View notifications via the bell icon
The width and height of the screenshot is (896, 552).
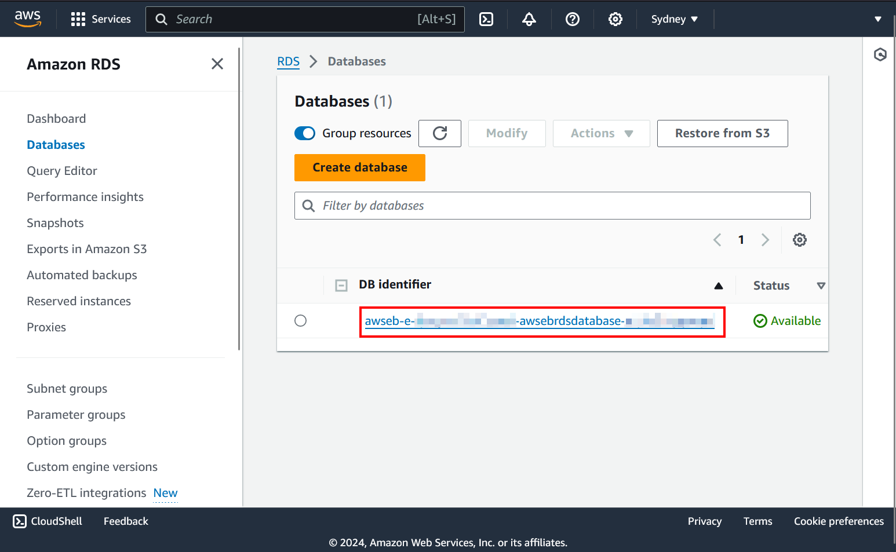click(x=529, y=19)
